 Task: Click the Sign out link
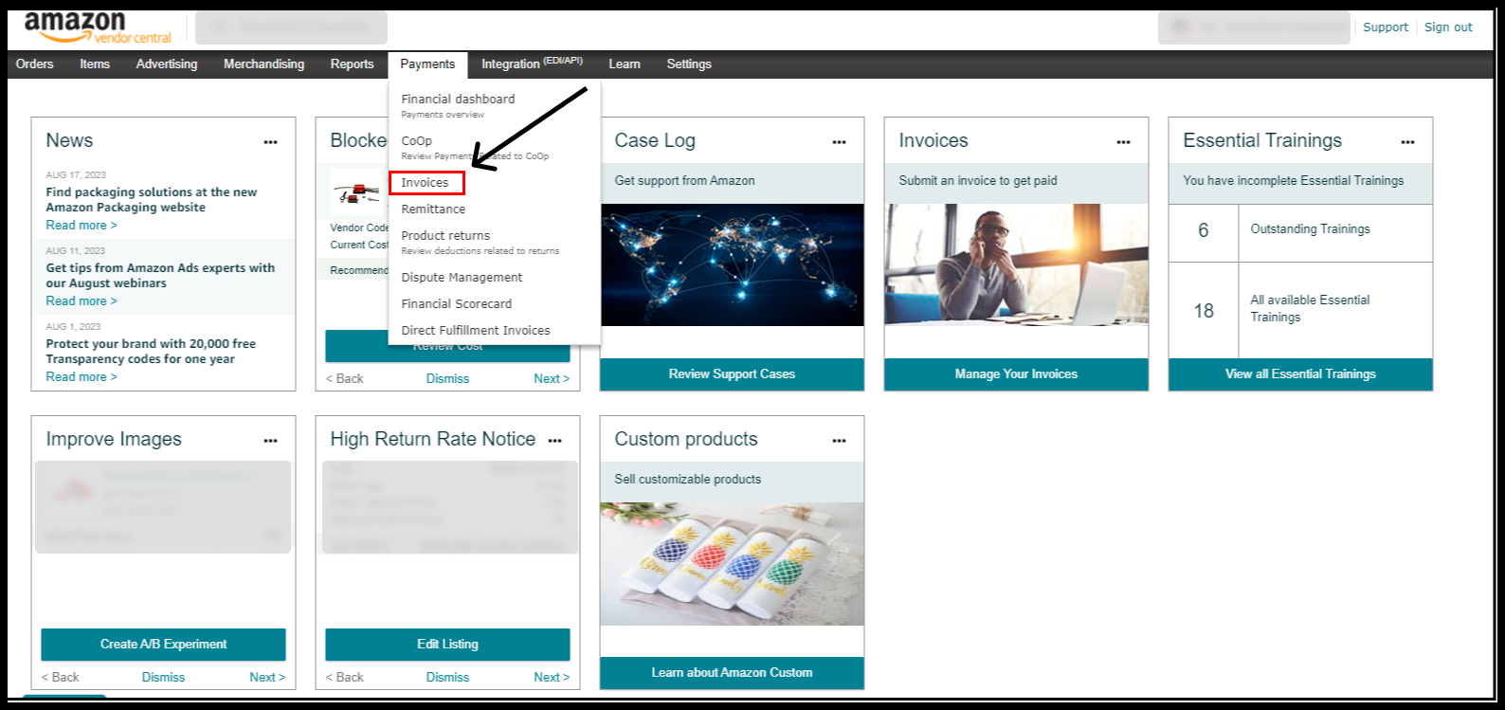pyautogui.click(x=1448, y=27)
